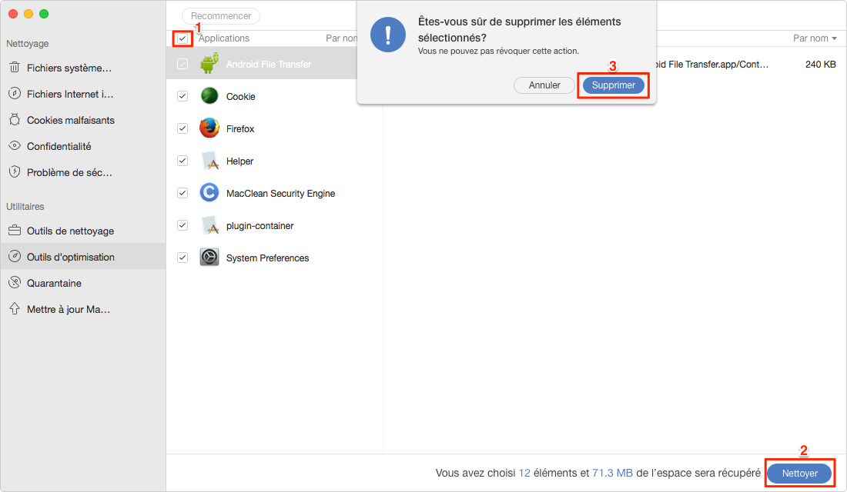The width and height of the screenshot is (847, 492).
Task: Toggle the select-all Applications checkbox
Action: coord(182,38)
